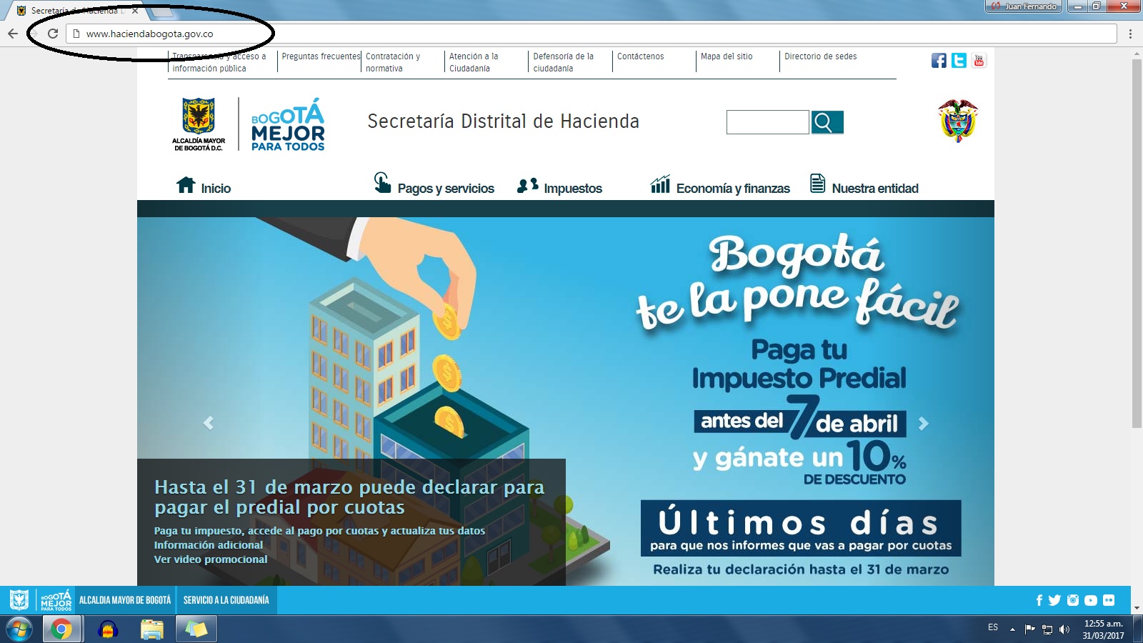
Task: Show next slide with the right carousel arrow
Action: (923, 423)
